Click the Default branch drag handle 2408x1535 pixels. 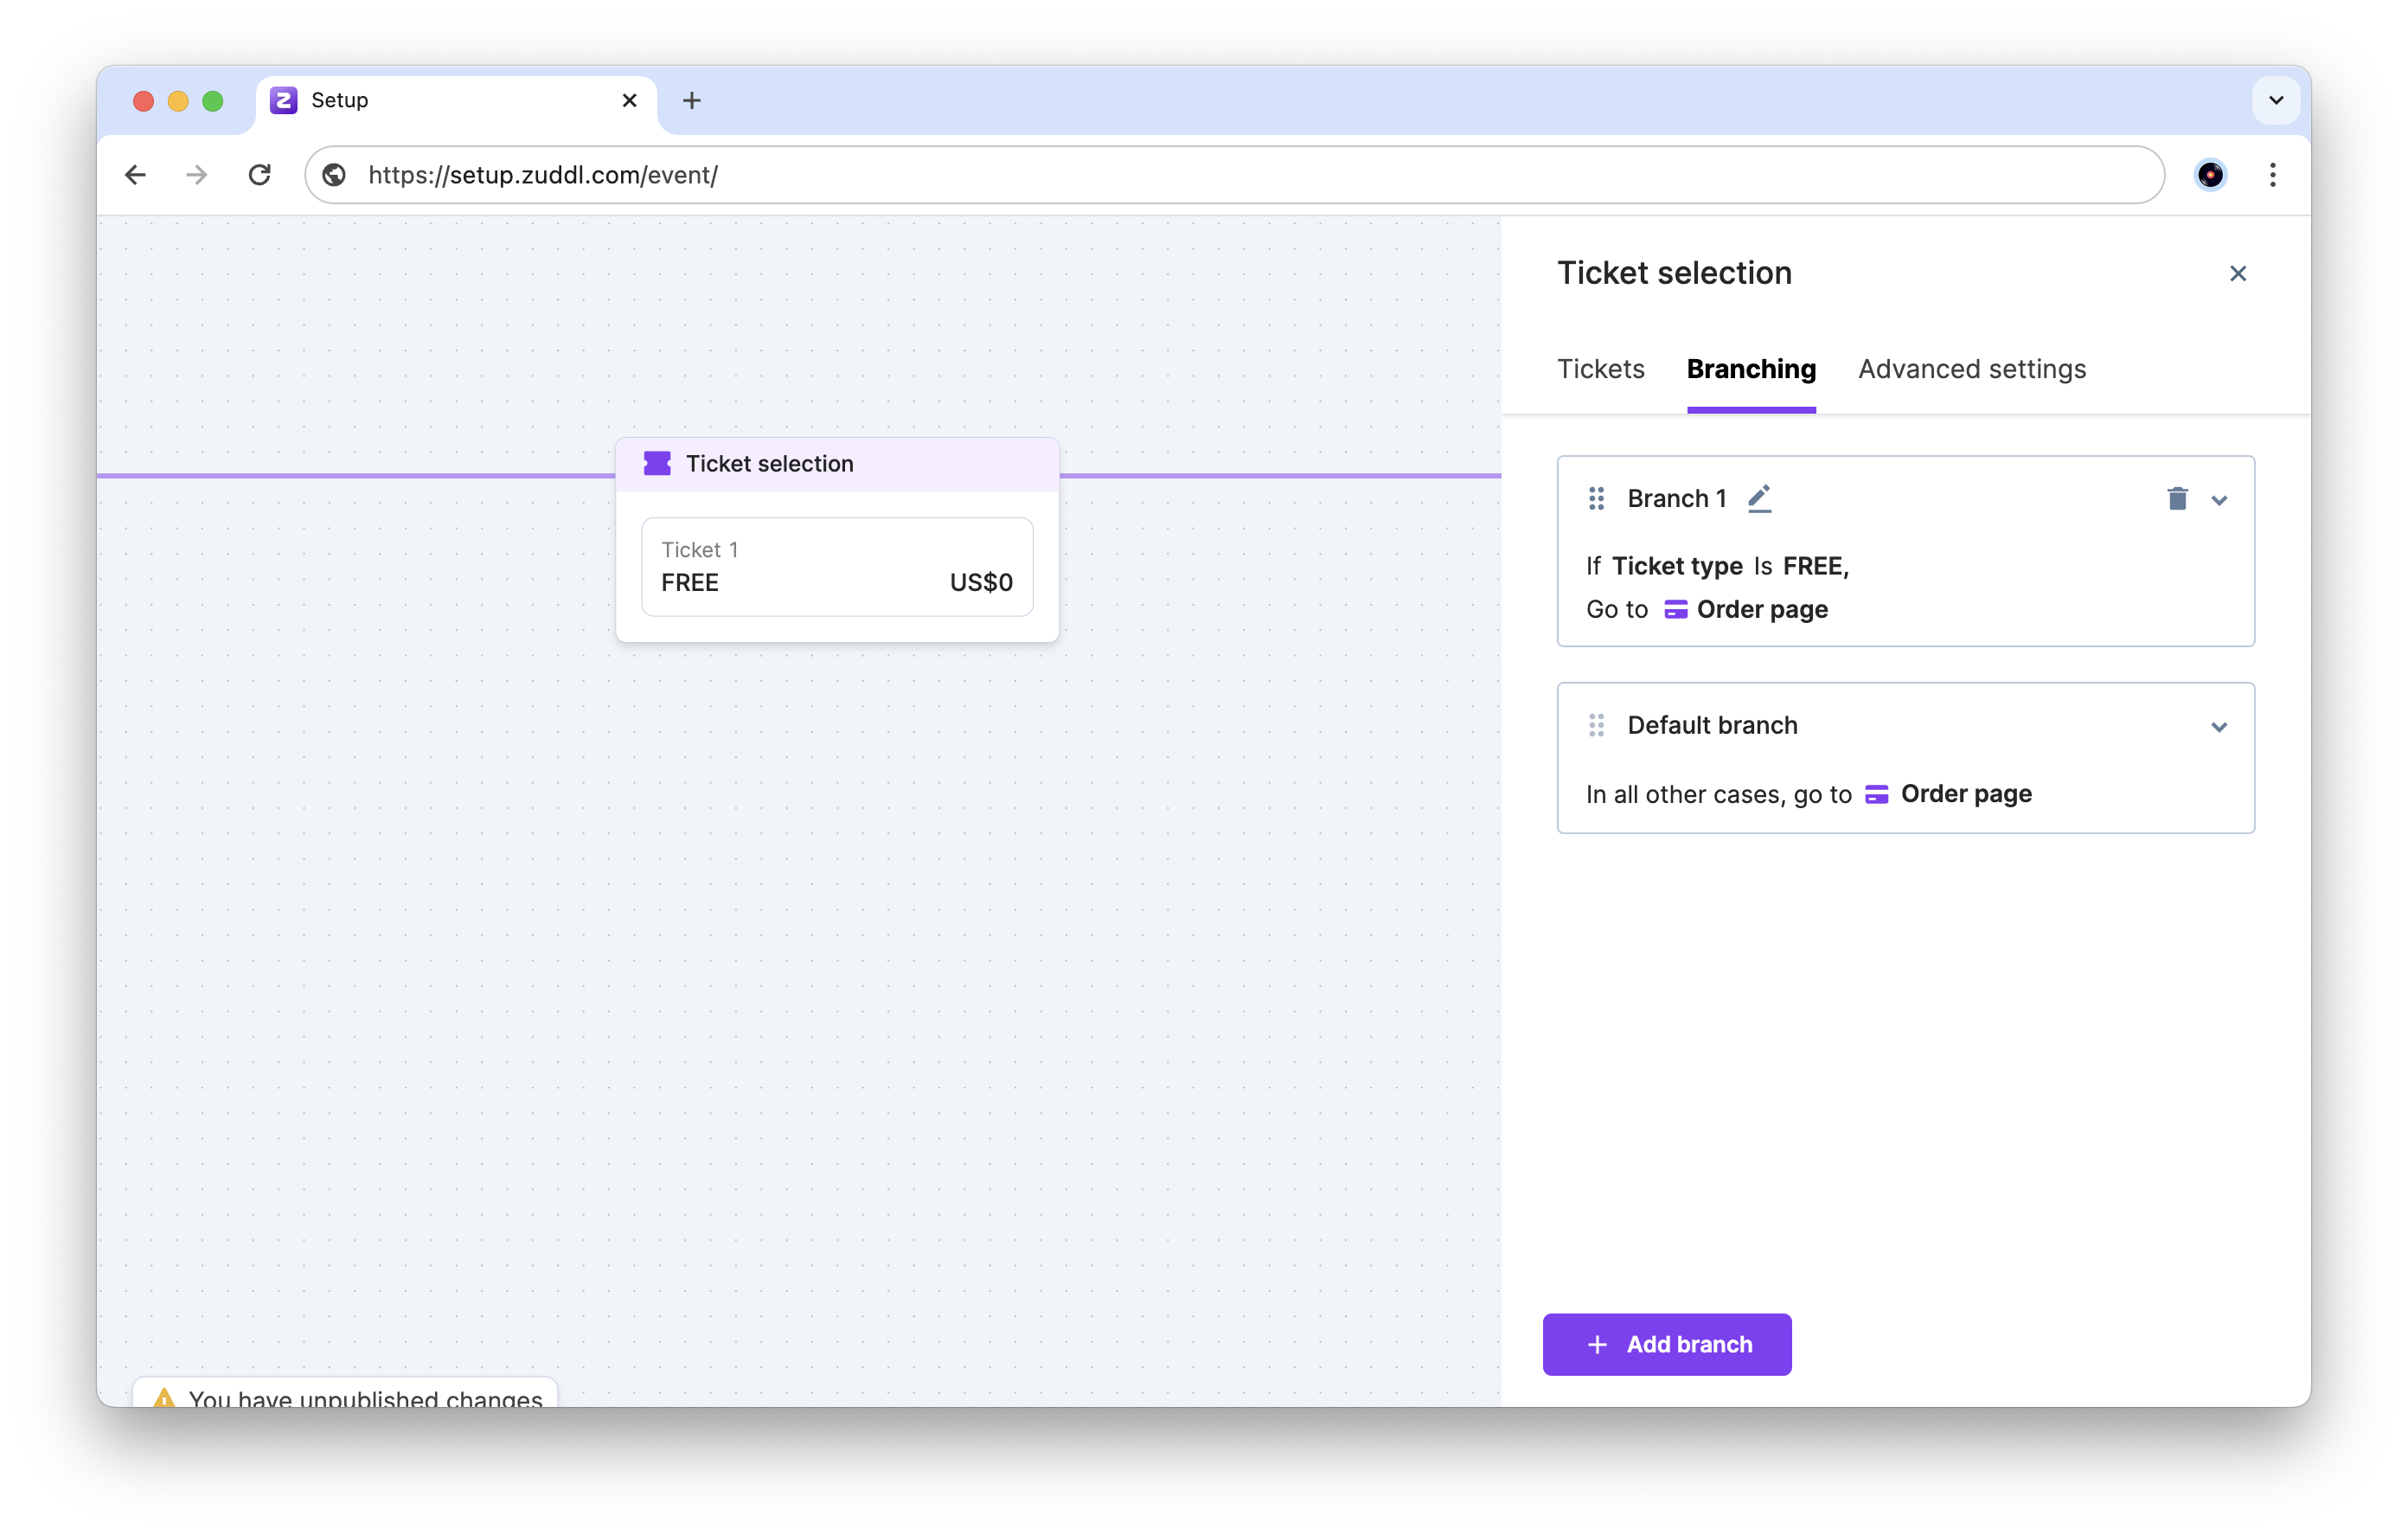point(1596,725)
